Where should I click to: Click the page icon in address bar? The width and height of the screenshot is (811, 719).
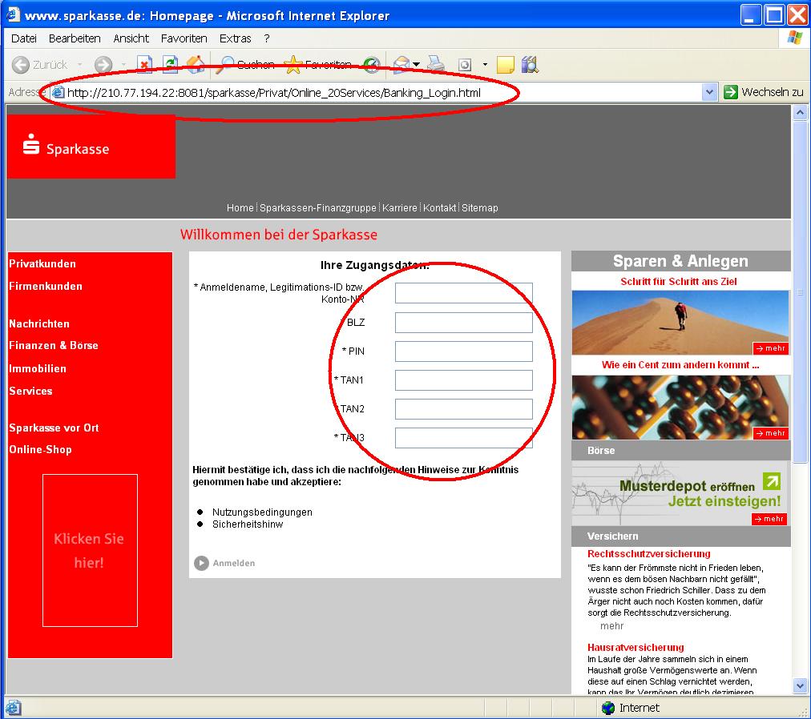pyautogui.click(x=59, y=93)
